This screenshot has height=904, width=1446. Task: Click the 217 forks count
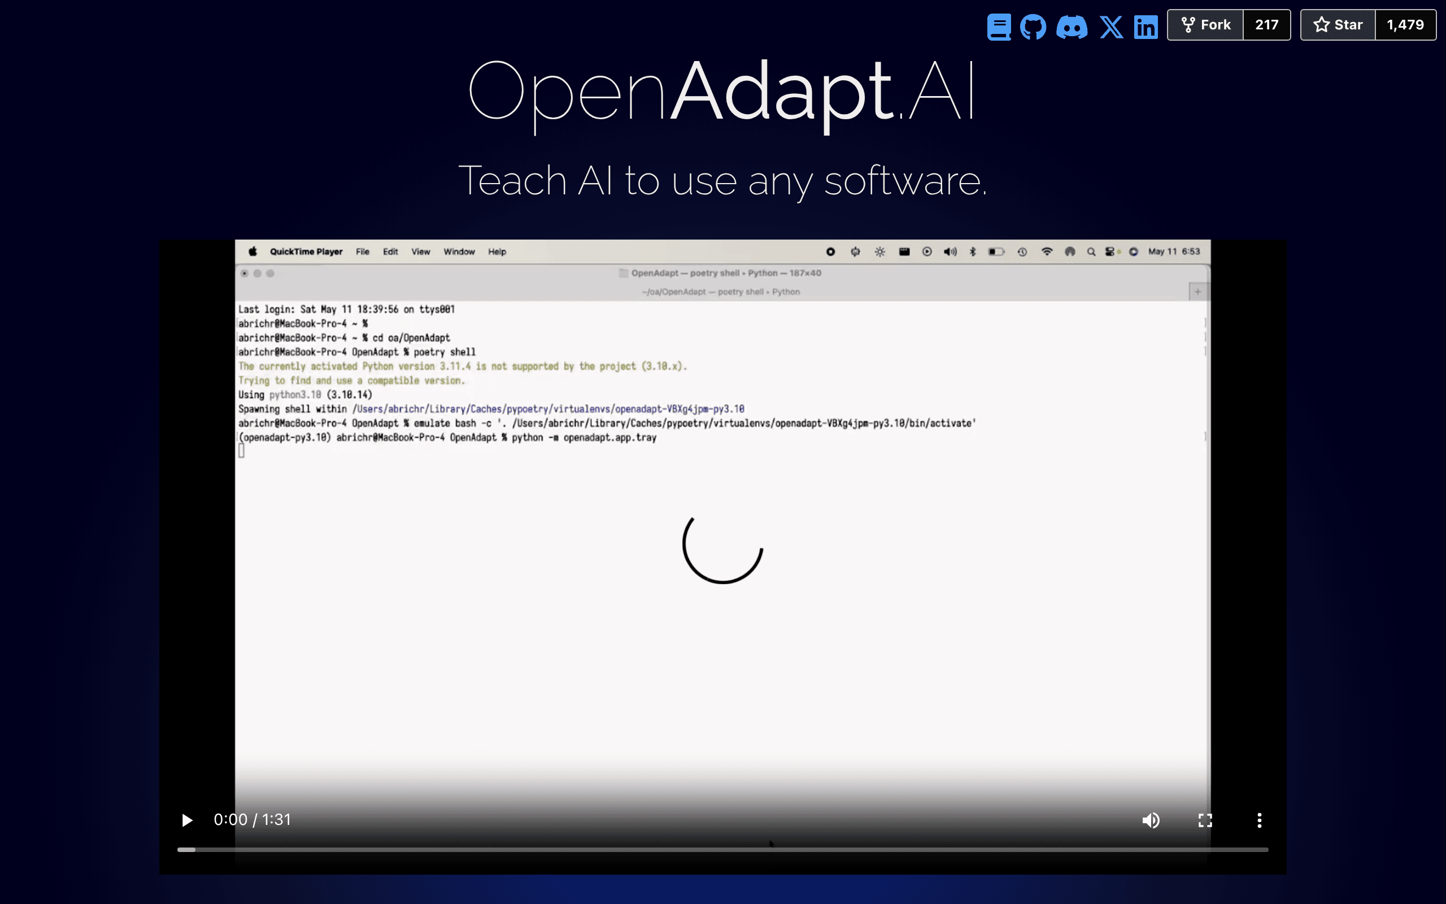point(1267,24)
